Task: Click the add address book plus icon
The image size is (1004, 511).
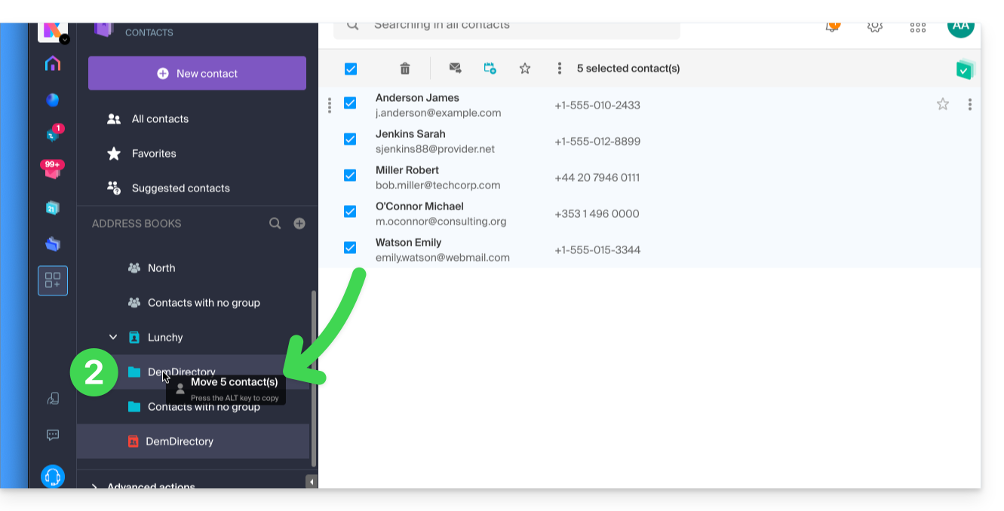Action: (x=299, y=223)
